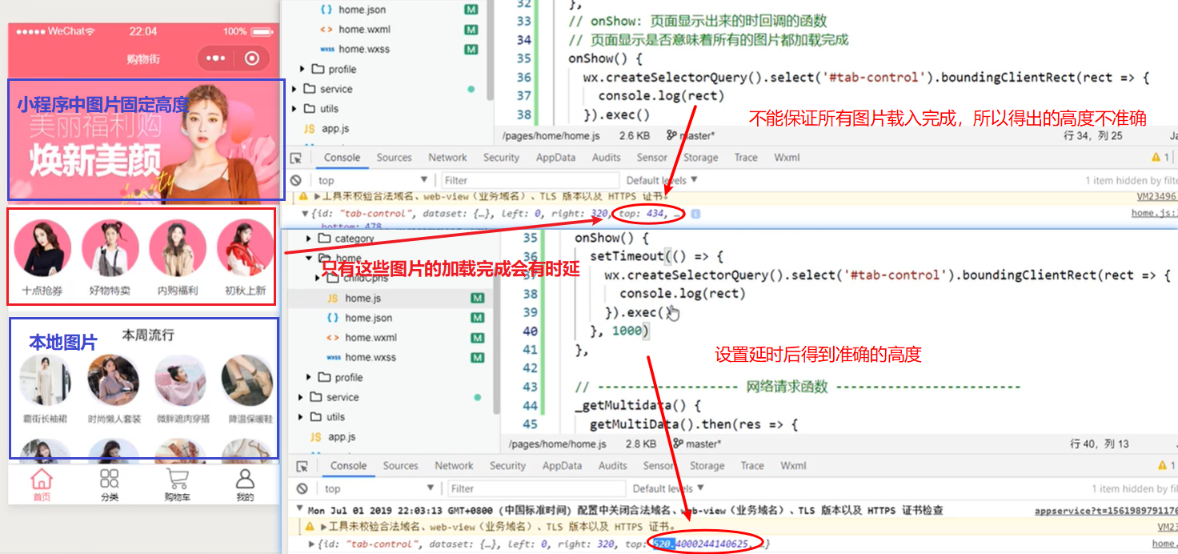This screenshot has height=554, width=1178.
Task: Click the inspect element icon in the front window
Action: click(x=303, y=466)
